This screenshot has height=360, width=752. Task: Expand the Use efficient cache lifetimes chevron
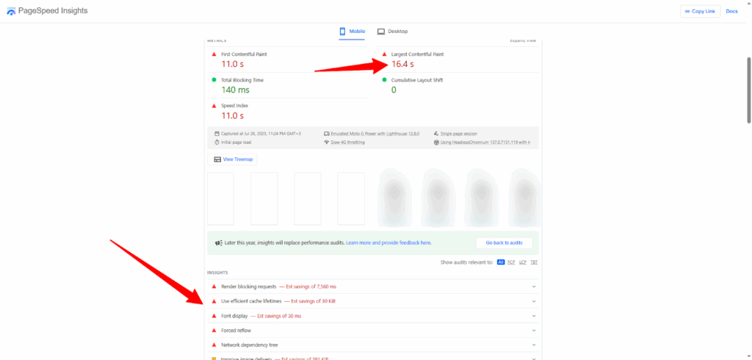(534, 301)
